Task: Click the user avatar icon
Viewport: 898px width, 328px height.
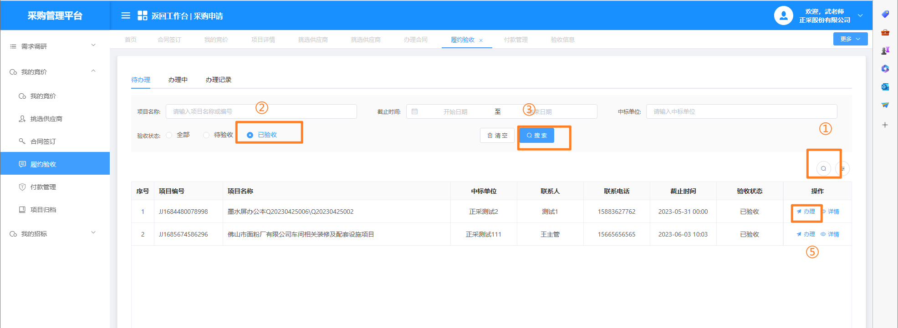Action: [783, 16]
